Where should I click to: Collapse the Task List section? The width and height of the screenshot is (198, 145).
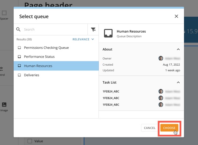(x=178, y=82)
